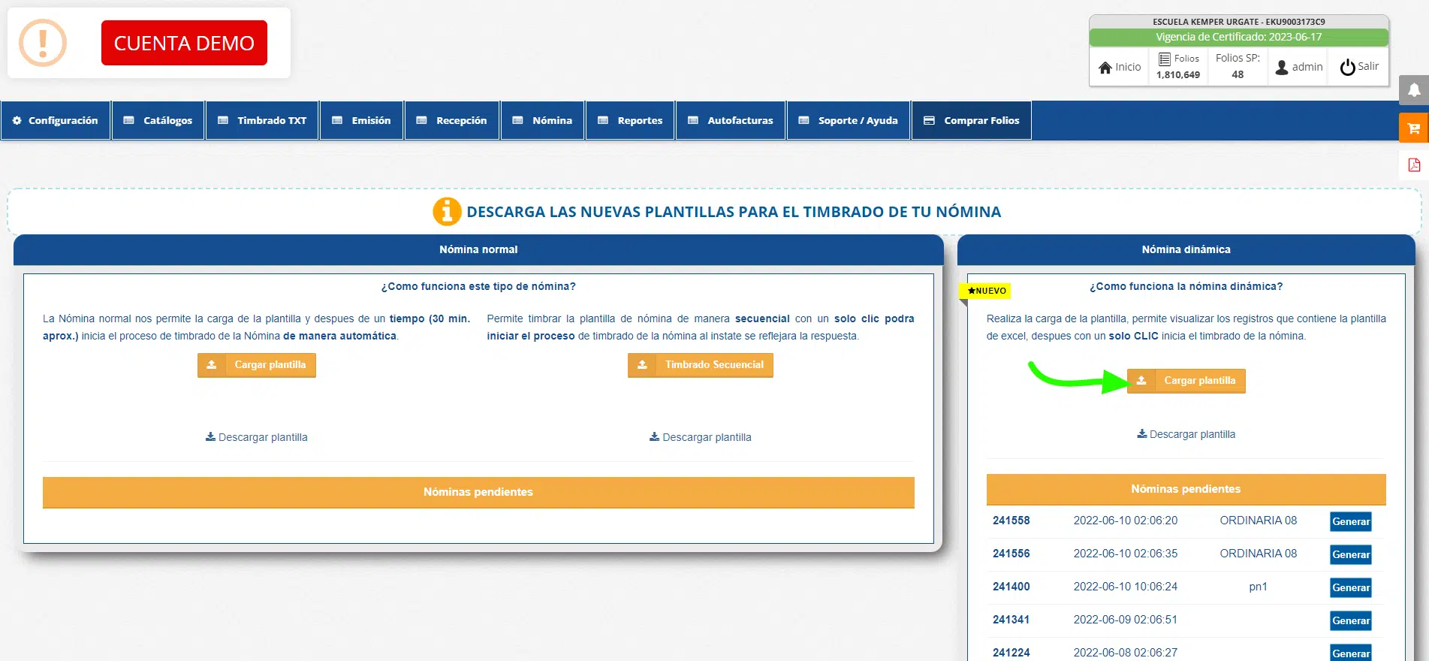
Task: Open the Configuración menu
Action: 56,120
